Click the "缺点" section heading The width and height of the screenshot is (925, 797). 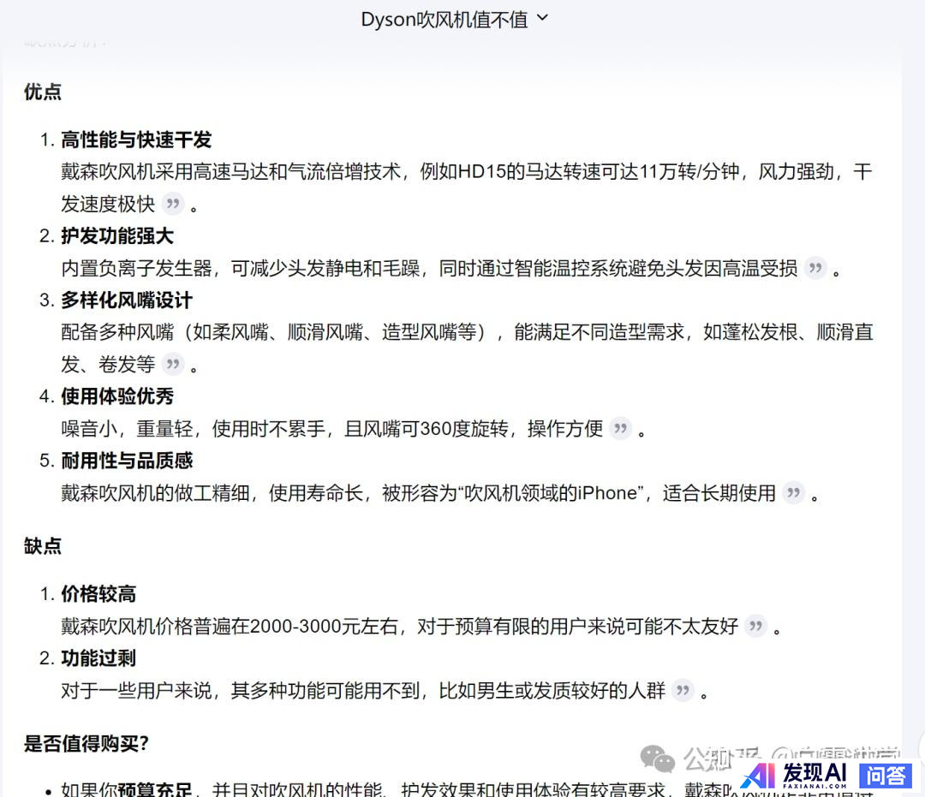click(43, 546)
